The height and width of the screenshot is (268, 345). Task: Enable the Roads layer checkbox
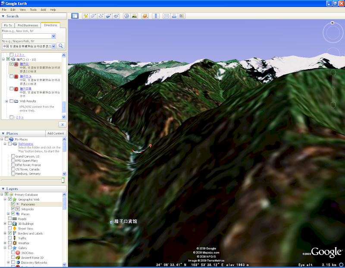(x=10, y=219)
